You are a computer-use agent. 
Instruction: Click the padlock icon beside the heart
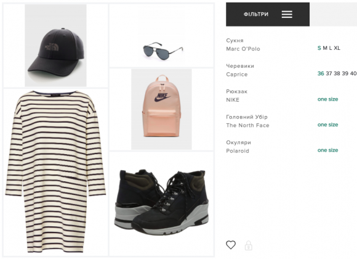click(x=249, y=245)
